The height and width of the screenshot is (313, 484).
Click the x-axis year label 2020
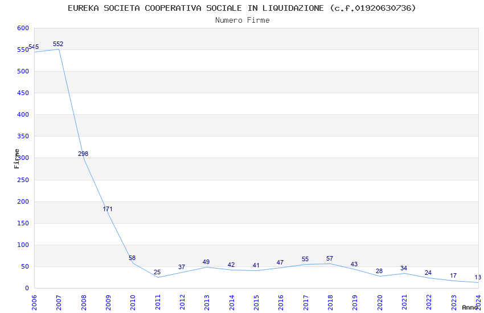pos(380,302)
